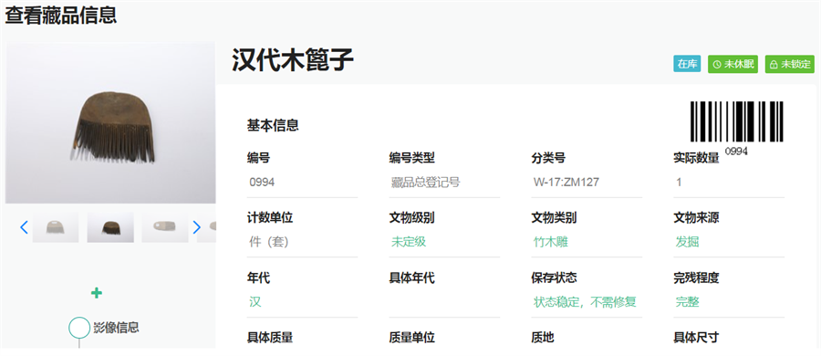The width and height of the screenshot is (821, 356).
Task: Click the 完残程度 label
Action: (x=696, y=277)
